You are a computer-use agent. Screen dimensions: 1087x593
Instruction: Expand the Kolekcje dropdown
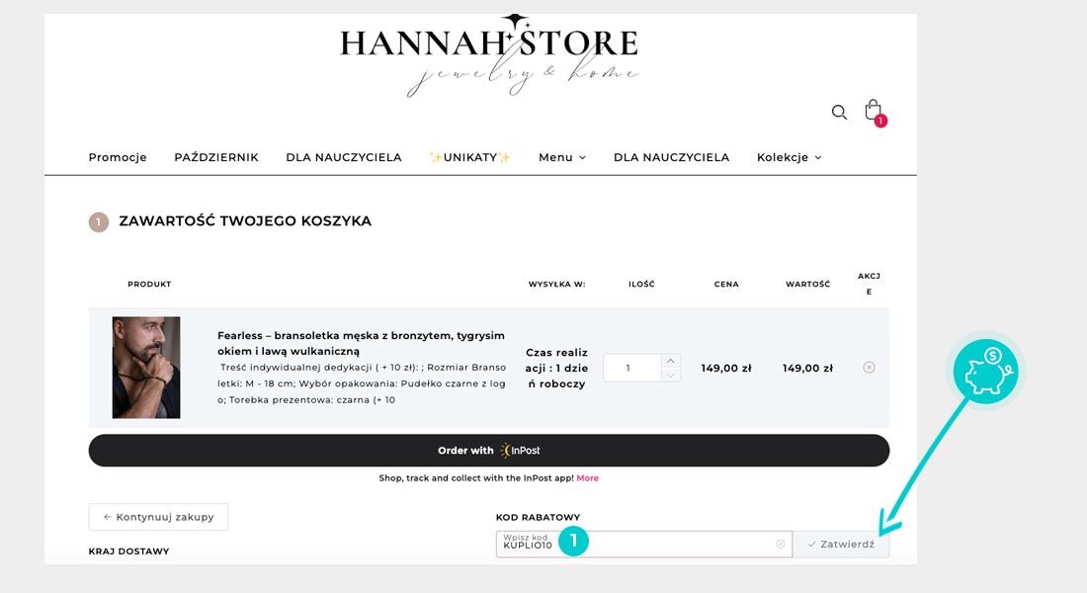pos(789,157)
